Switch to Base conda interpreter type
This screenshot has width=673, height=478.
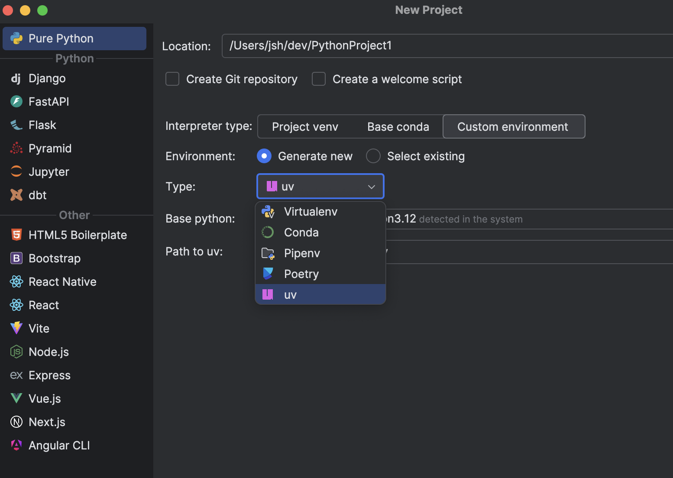tap(398, 127)
